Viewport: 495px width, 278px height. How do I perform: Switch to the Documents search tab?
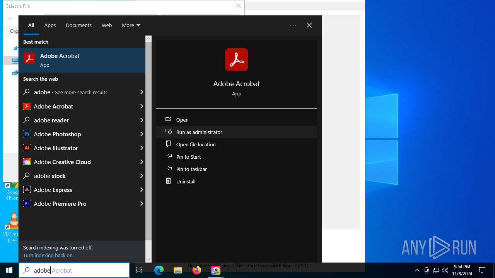point(79,25)
